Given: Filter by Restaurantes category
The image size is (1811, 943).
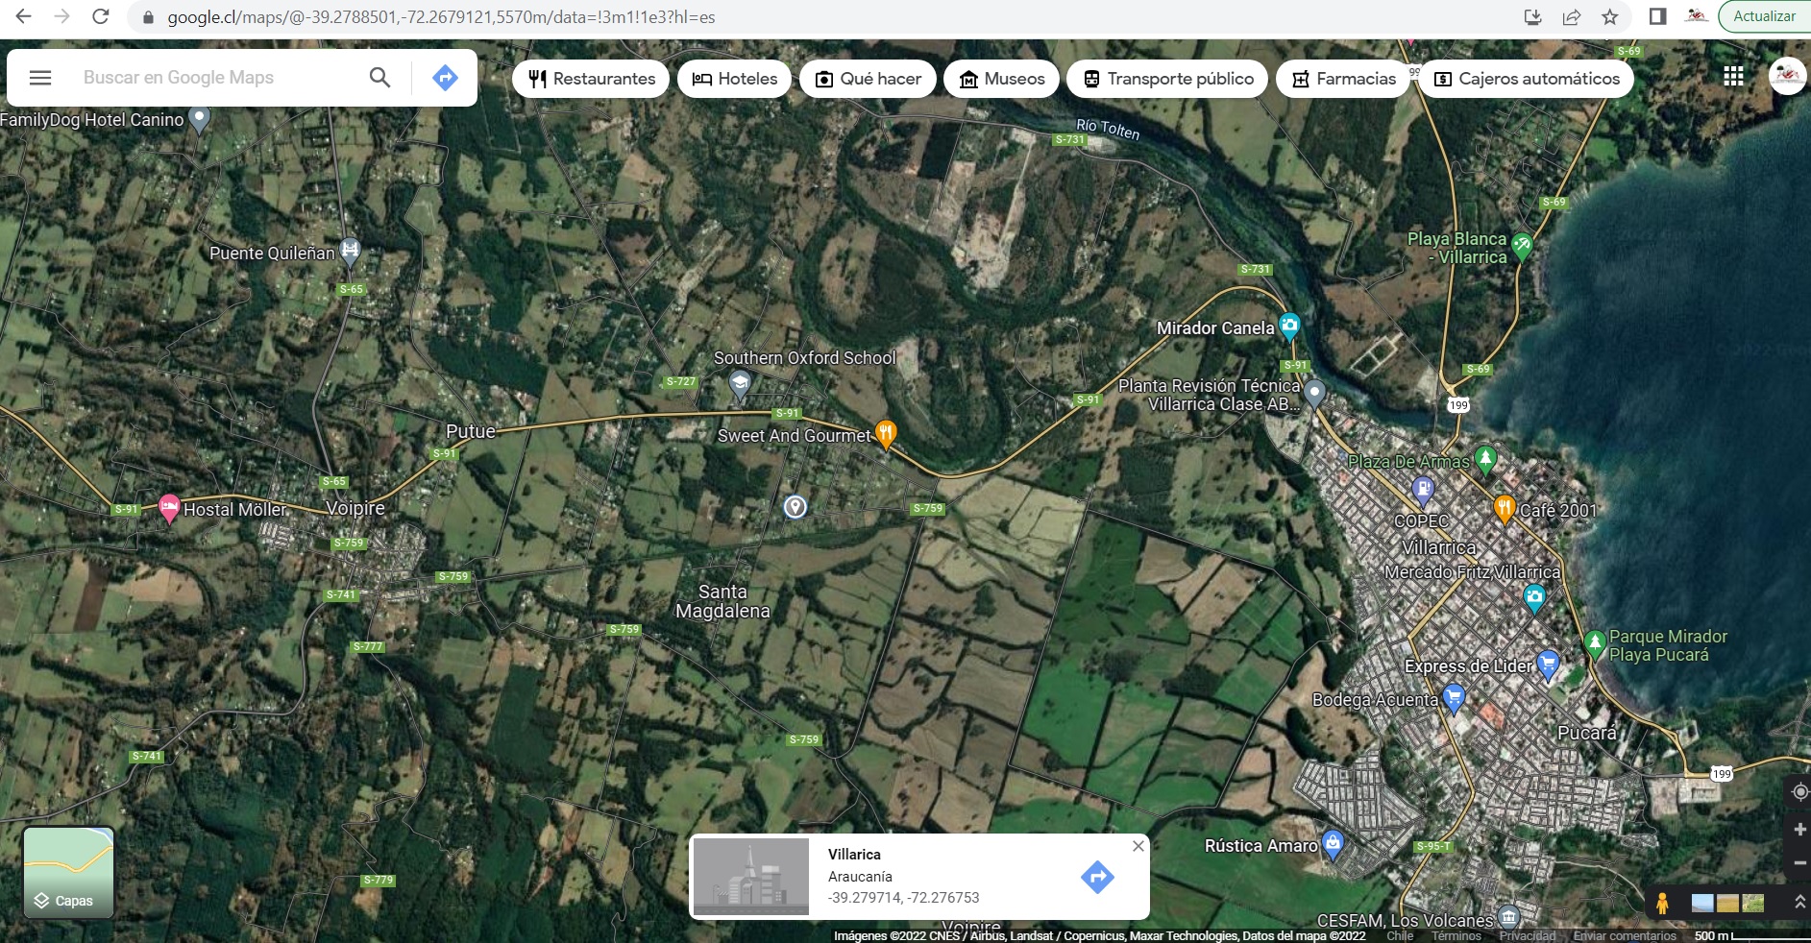Looking at the screenshot, I should [592, 79].
